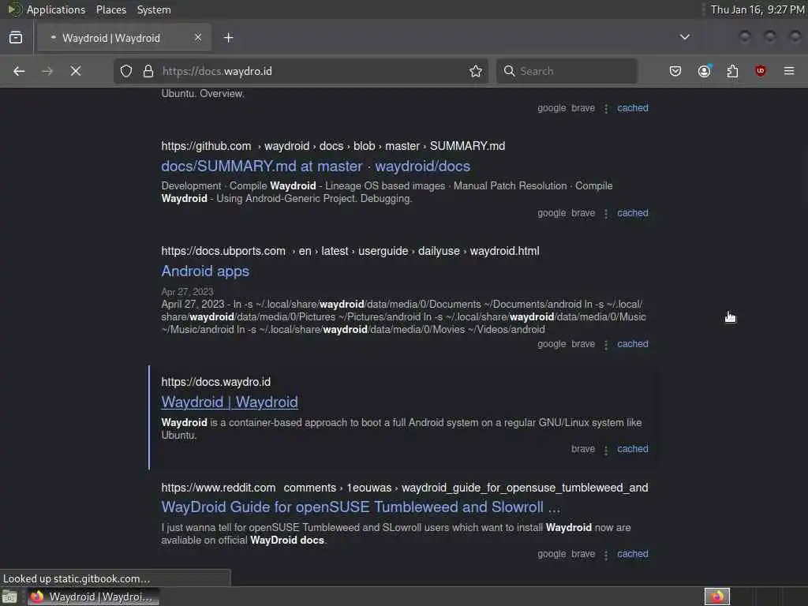Click brave under the docs.waydro.id result
The height and width of the screenshot is (606, 808).
[583, 449]
